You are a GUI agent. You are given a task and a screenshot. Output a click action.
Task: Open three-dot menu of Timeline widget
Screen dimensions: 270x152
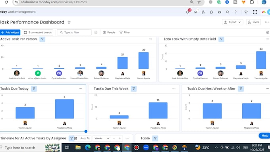tap(127, 138)
